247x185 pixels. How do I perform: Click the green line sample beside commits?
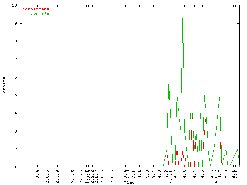click(59, 13)
